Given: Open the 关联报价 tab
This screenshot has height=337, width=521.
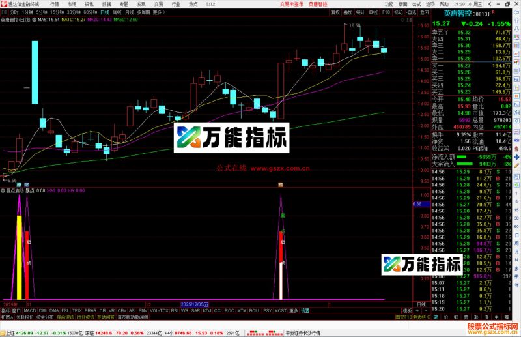Looking at the screenshot, I should click(25, 317).
